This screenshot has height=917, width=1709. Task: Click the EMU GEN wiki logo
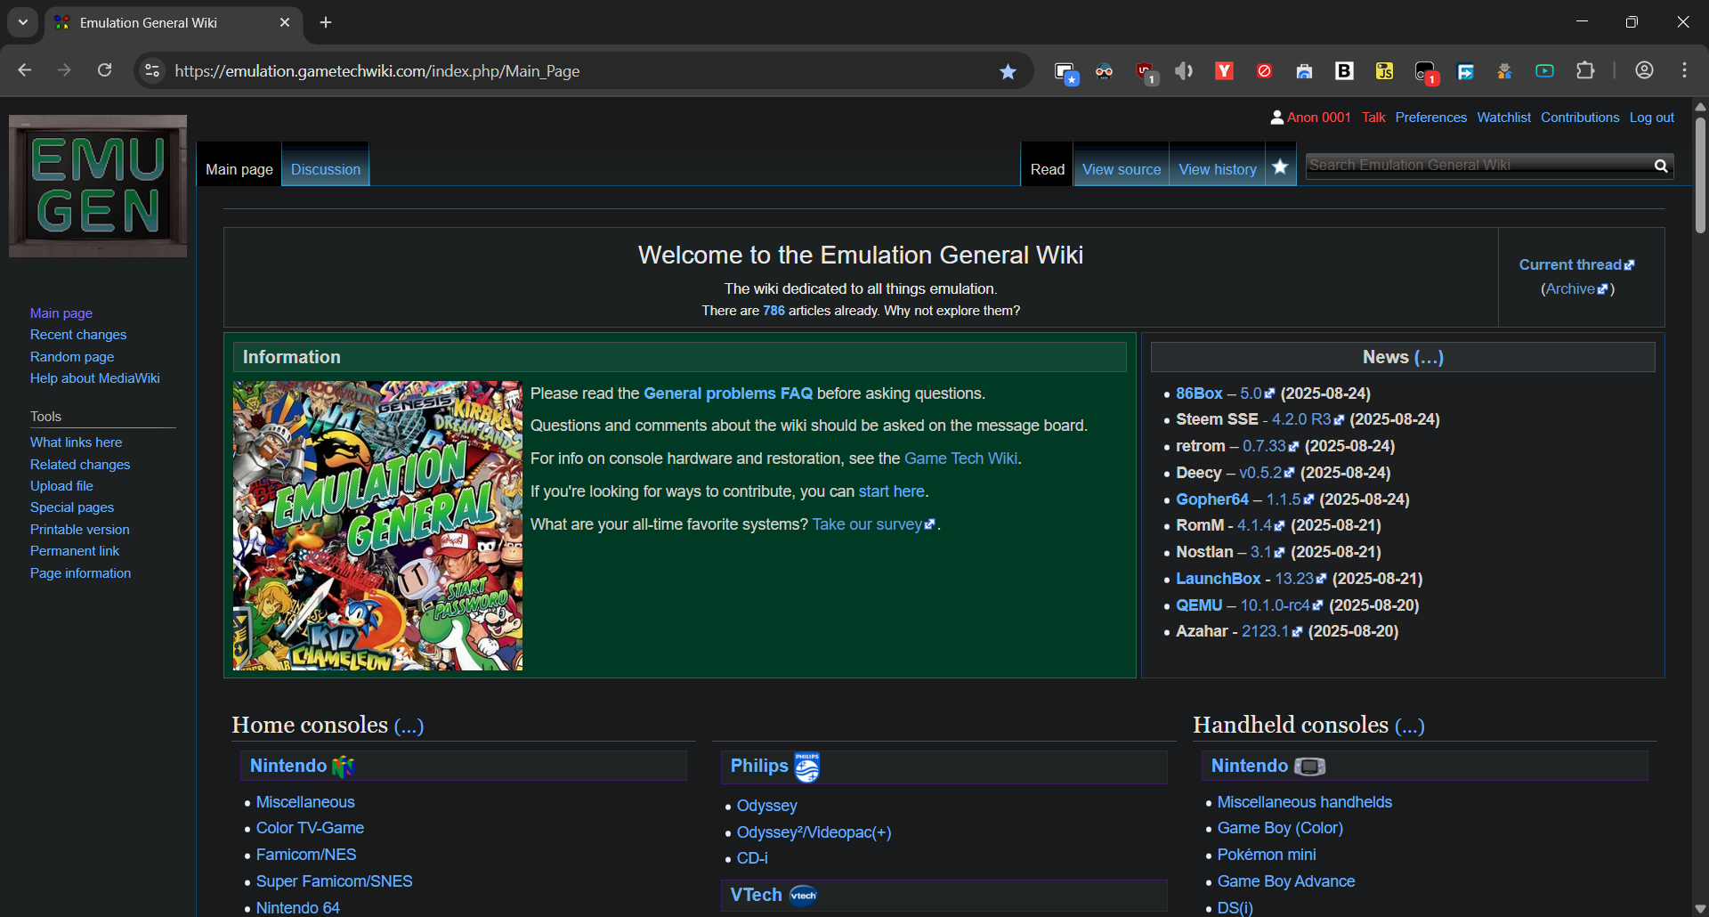pyautogui.click(x=98, y=185)
